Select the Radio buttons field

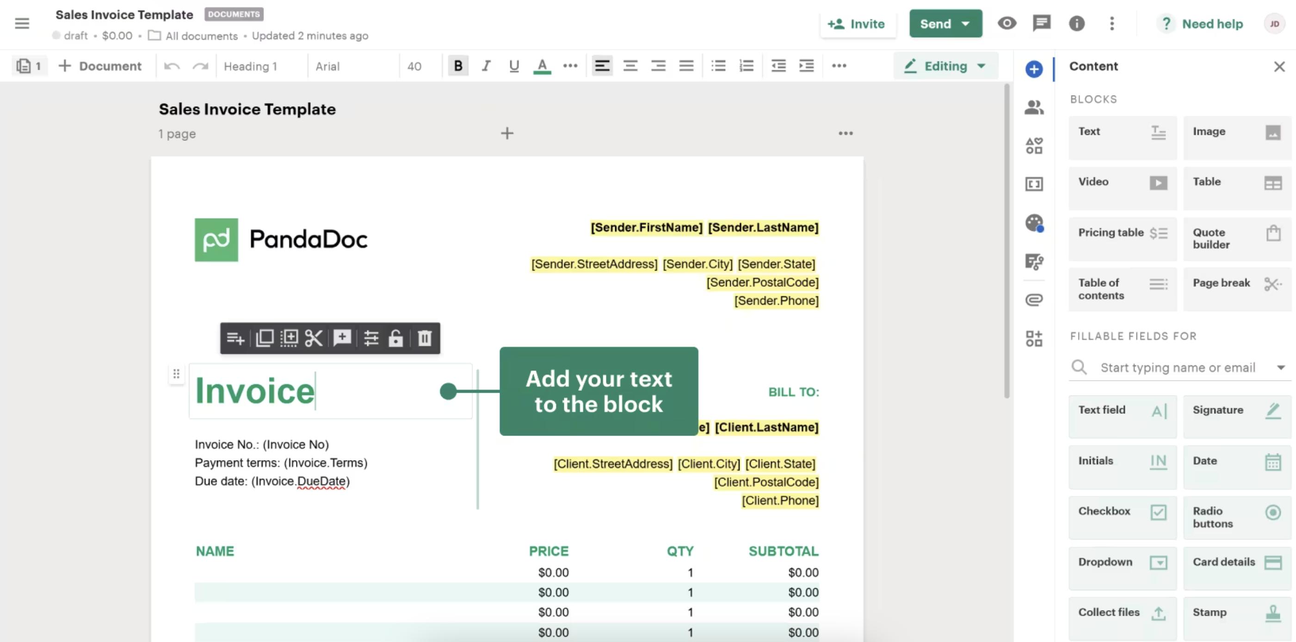pyautogui.click(x=1237, y=517)
